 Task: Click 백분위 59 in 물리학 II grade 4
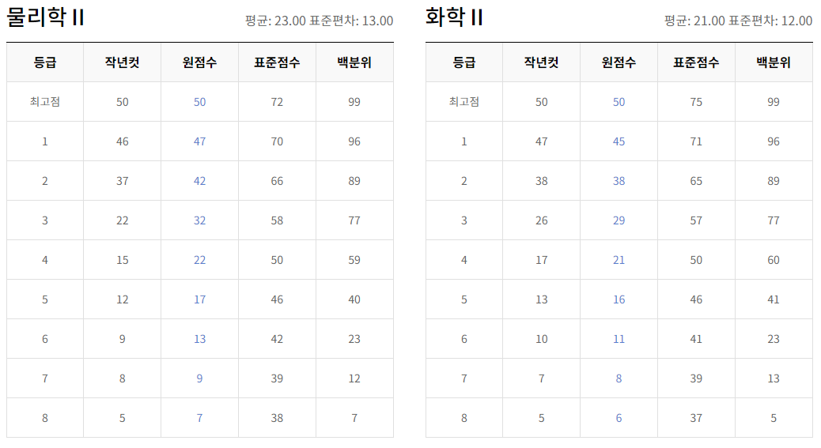coord(354,260)
